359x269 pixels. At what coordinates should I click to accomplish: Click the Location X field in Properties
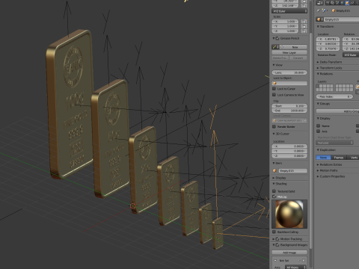328,39
